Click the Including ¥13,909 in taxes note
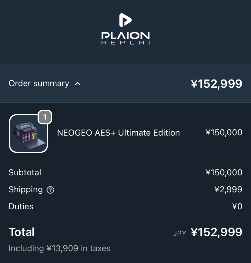251x263 pixels. click(x=59, y=248)
